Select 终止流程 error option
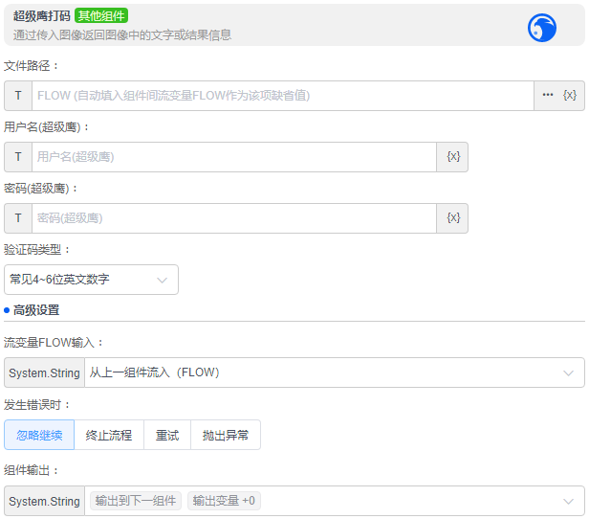The width and height of the screenshot is (589, 519). [x=109, y=435]
